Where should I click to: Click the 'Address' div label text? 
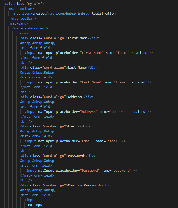coord(75,97)
